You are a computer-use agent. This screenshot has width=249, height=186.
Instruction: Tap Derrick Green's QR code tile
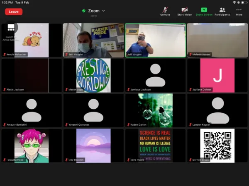(x=217, y=145)
